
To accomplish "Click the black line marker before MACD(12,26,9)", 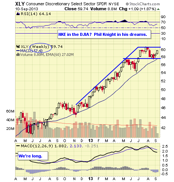I will point(18,146).
